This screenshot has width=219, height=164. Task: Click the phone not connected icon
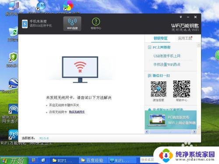coord(25,24)
